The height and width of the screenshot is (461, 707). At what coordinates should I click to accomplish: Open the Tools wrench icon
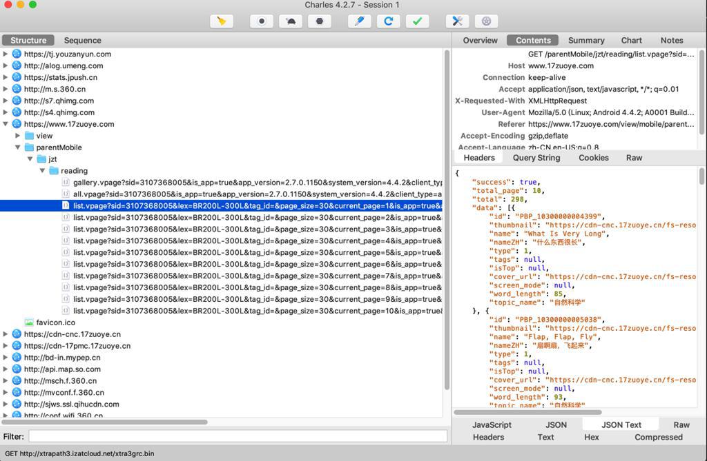[x=457, y=21]
